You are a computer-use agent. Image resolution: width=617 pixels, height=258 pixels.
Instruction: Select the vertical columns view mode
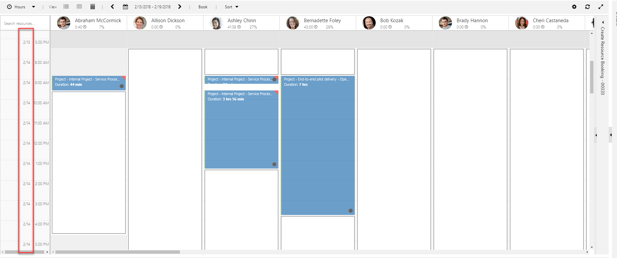93,7
